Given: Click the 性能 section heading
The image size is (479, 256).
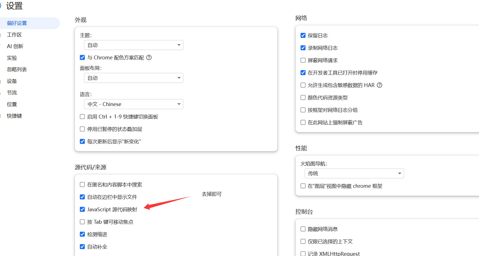Looking at the screenshot, I should click(301, 148).
